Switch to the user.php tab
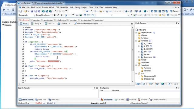 coord(36,20)
